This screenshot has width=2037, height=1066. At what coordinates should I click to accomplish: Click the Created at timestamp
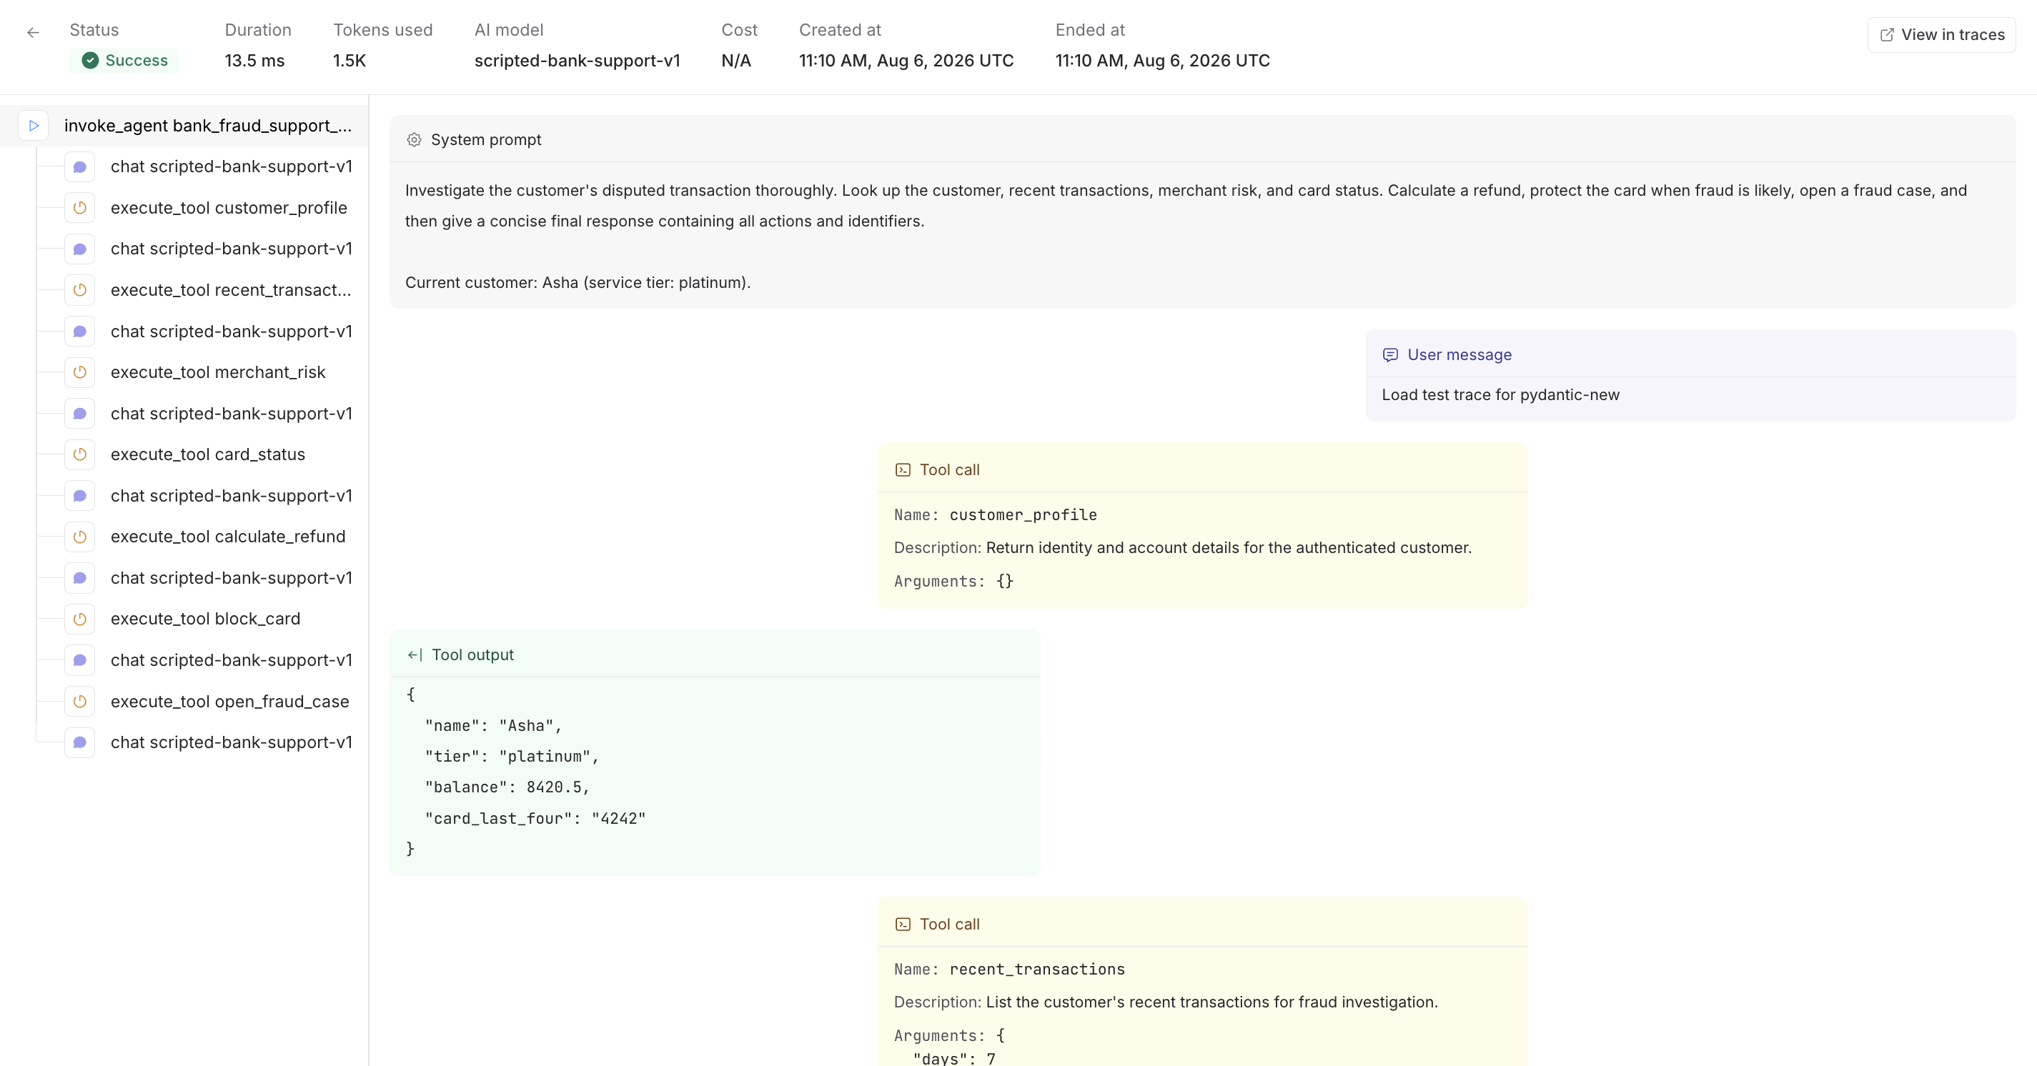tap(906, 61)
